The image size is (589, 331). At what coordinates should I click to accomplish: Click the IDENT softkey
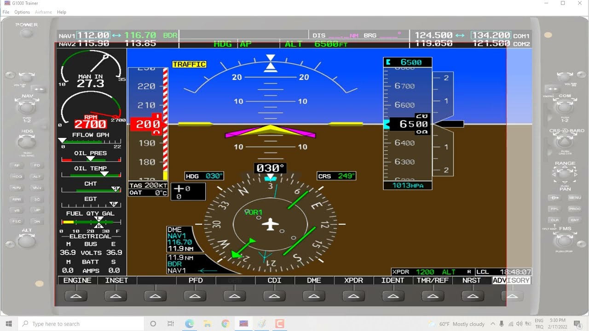click(x=393, y=280)
